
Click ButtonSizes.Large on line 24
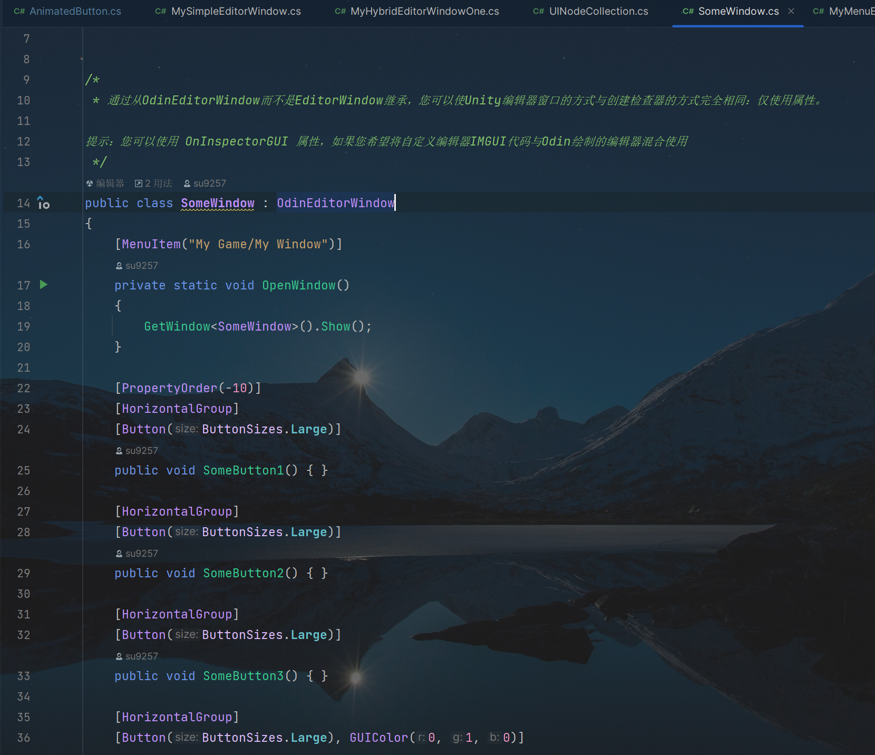click(265, 429)
